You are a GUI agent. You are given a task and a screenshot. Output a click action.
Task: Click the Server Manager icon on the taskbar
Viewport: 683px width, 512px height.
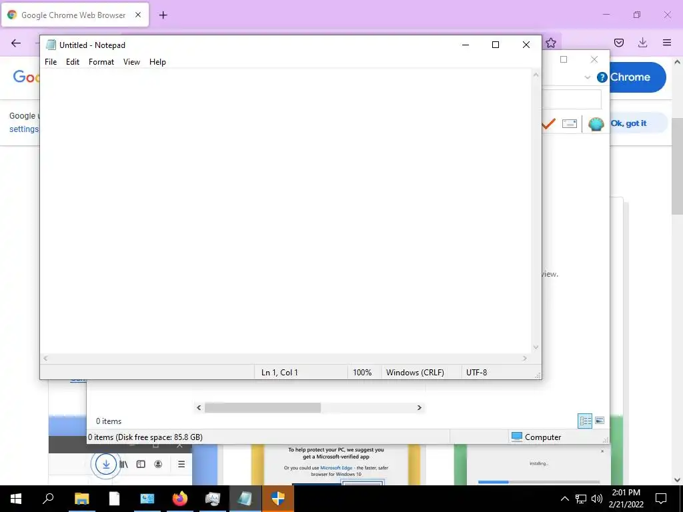click(147, 499)
